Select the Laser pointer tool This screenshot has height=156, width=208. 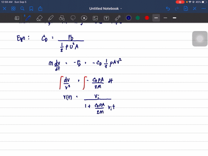pos(118,18)
